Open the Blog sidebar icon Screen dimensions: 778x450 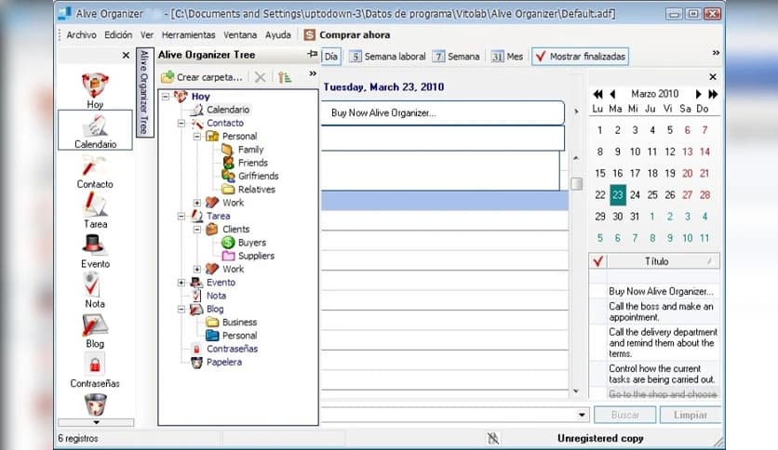tap(95, 331)
